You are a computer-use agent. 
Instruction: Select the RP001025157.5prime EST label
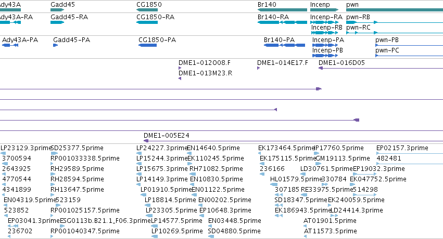(x=85, y=210)
